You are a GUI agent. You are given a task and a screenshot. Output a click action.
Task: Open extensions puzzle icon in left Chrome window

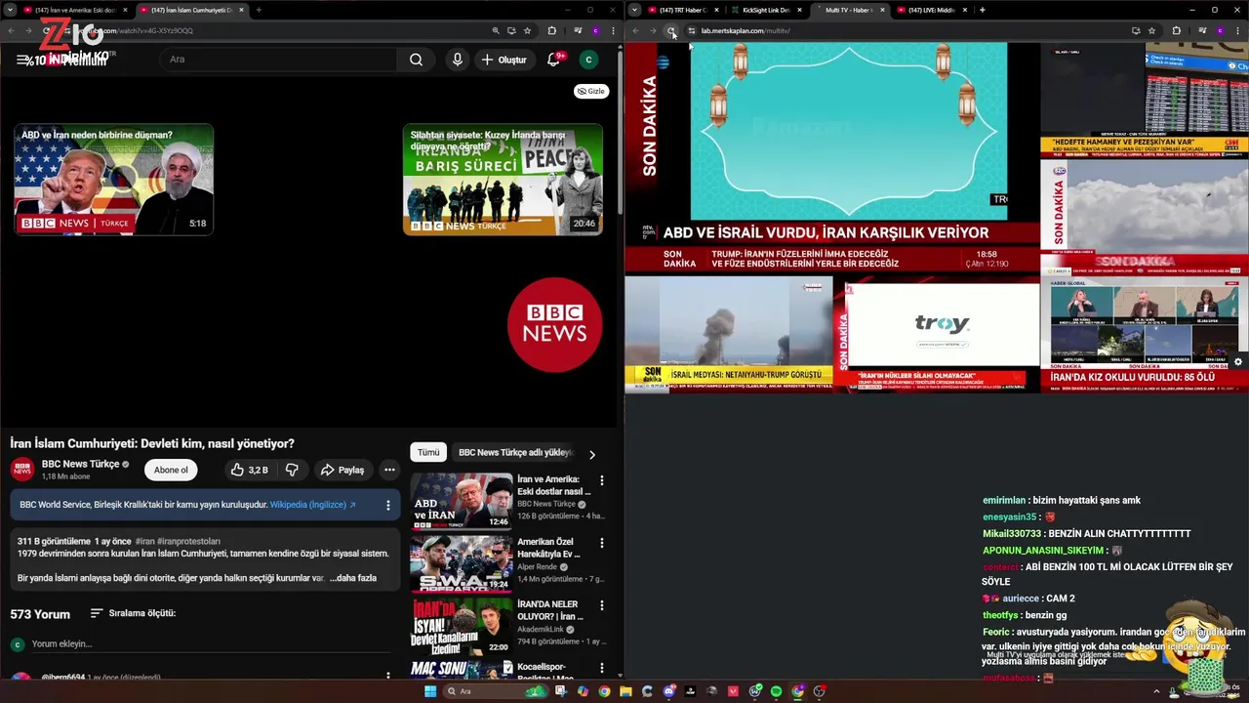551,30
